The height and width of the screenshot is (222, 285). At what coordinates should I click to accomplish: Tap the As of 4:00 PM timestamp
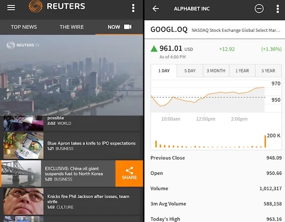tap(172, 57)
